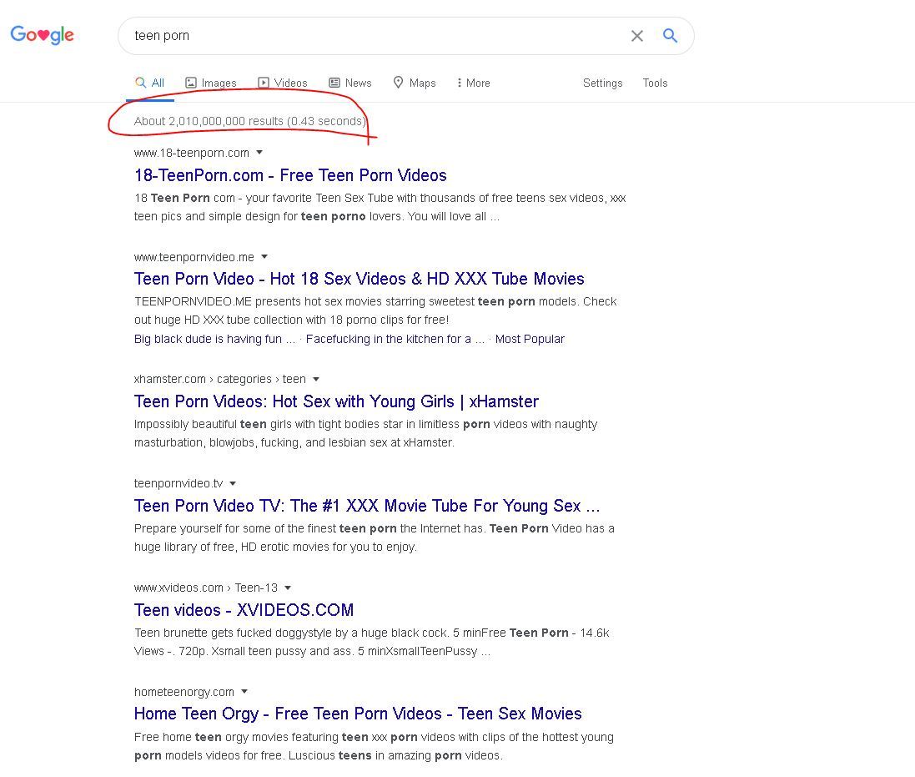Viewport: 915px width, 777px height.
Task: Open the Tools options
Action: [x=655, y=83]
